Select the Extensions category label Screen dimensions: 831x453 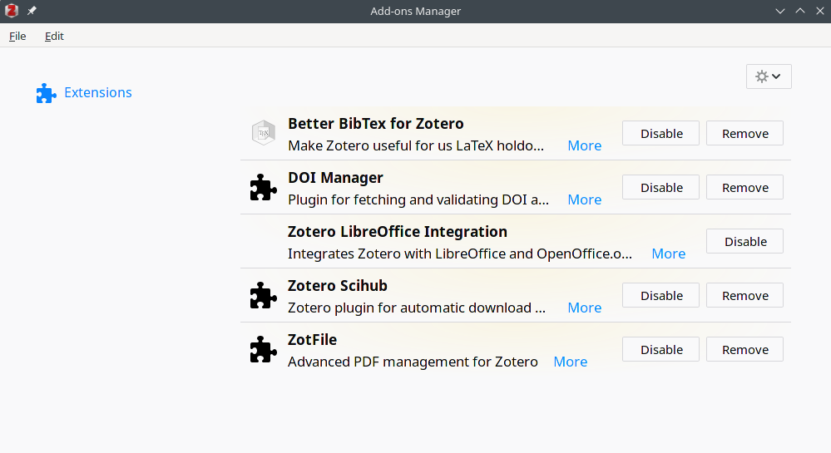tap(98, 92)
